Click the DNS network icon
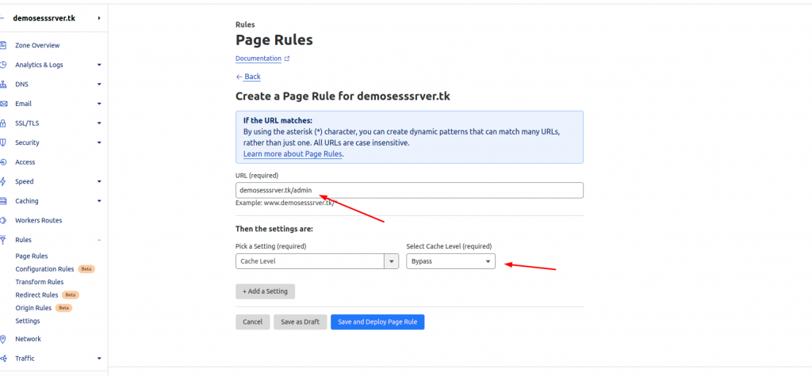Viewport: 812px width, 376px height. (x=3, y=84)
